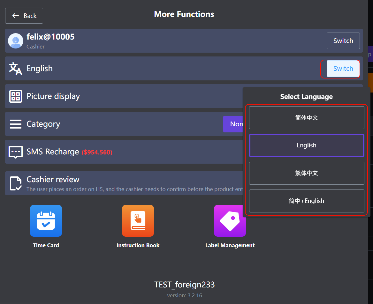Click the felix@10005 user avatar icon
Viewport: 373px width, 304px height.
pos(15,41)
